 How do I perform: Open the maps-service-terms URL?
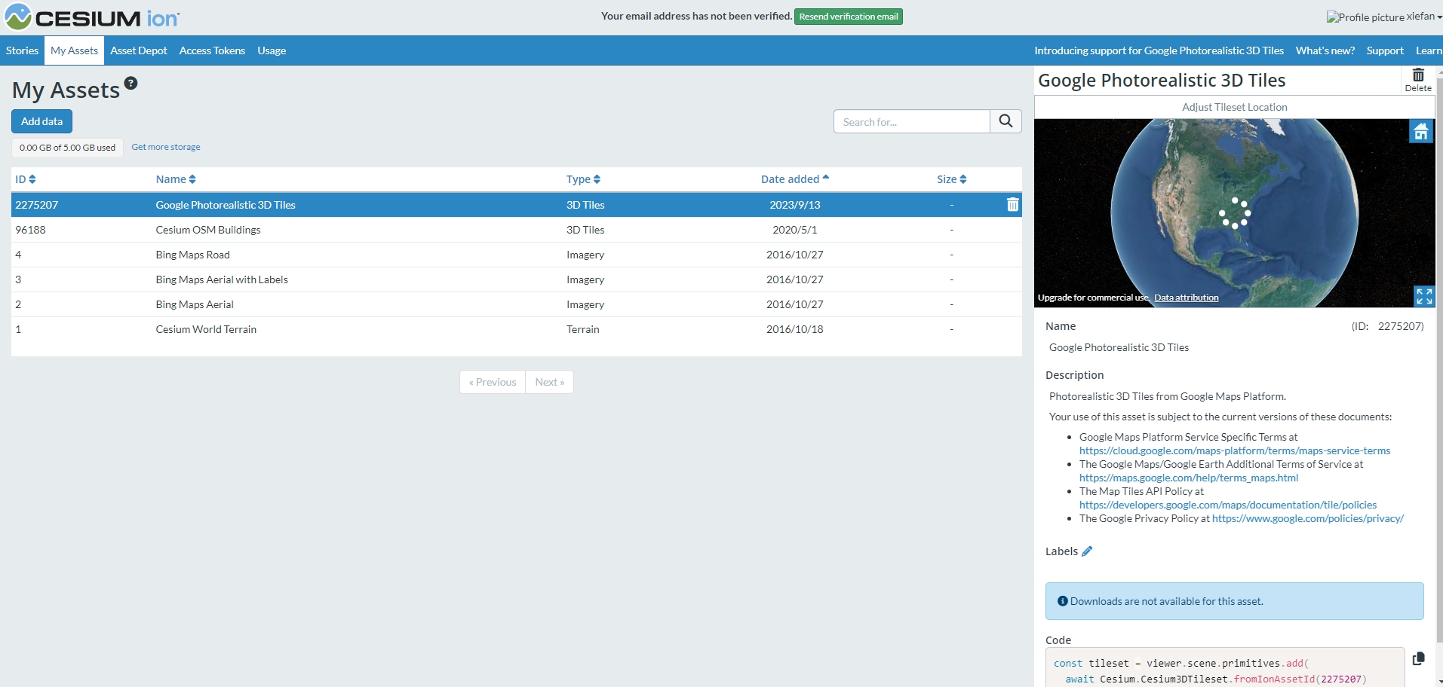click(x=1234, y=450)
